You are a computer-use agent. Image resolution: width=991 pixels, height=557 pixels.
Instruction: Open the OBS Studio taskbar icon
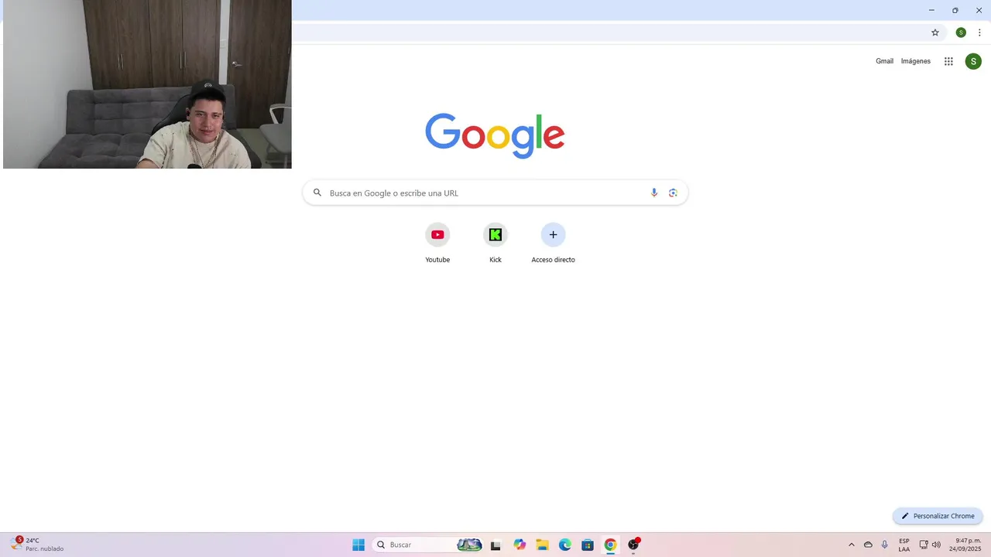coord(633,545)
